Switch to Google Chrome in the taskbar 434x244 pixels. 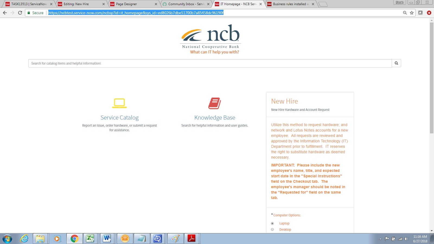click(x=74, y=239)
